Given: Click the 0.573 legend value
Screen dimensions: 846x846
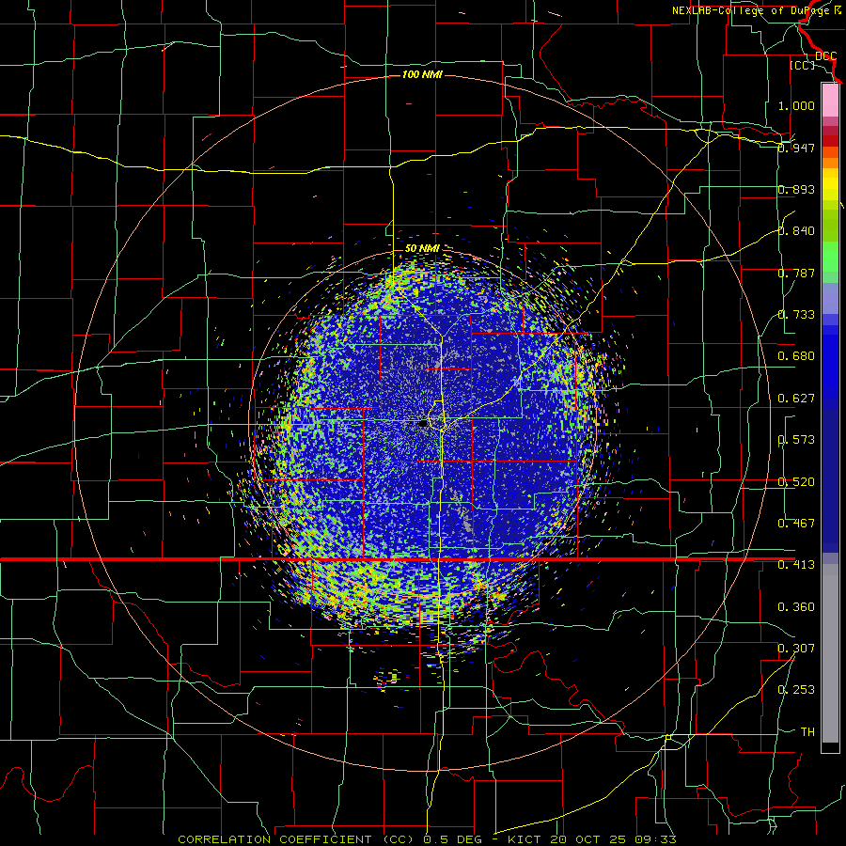Looking at the screenshot, I should click(796, 440).
